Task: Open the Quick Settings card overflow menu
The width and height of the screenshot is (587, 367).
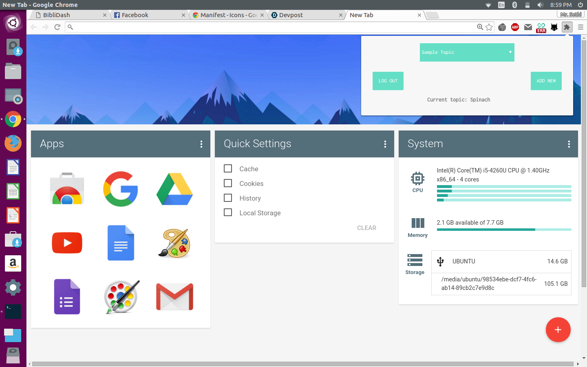Action: pyautogui.click(x=385, y=144)
